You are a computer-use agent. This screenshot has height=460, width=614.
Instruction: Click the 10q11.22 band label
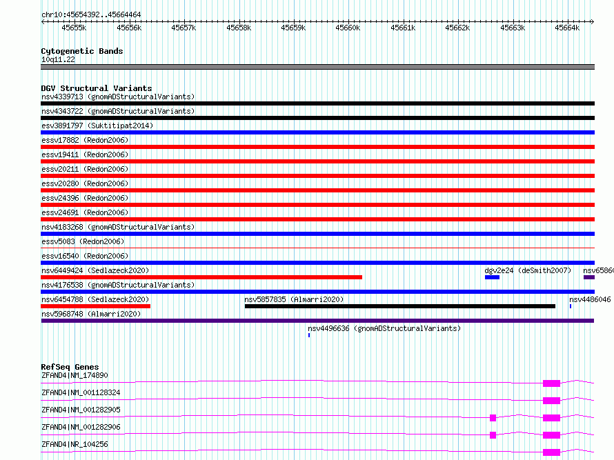[x=58, y=59]
